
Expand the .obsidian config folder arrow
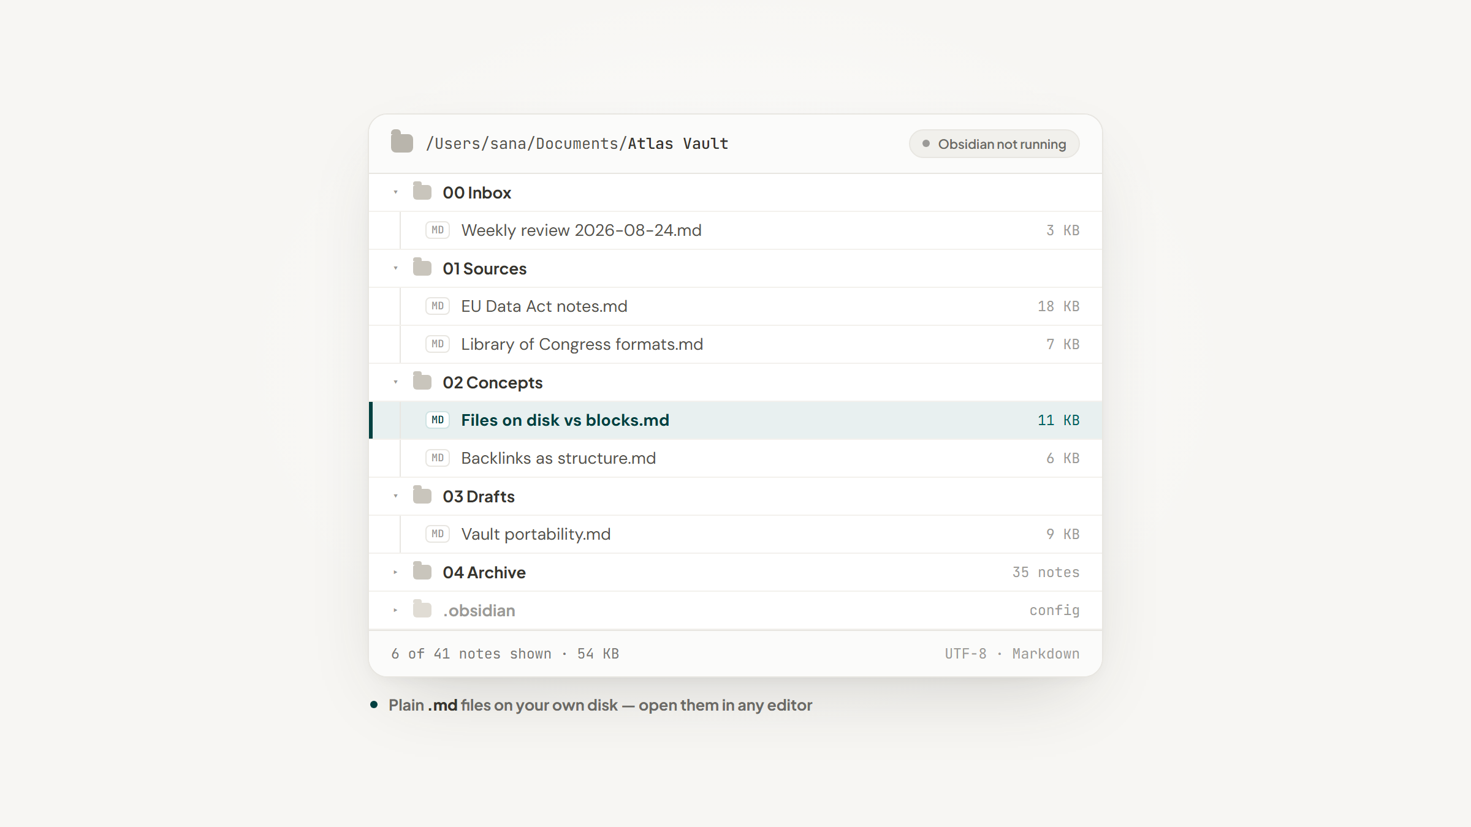[x=395, y=610]
